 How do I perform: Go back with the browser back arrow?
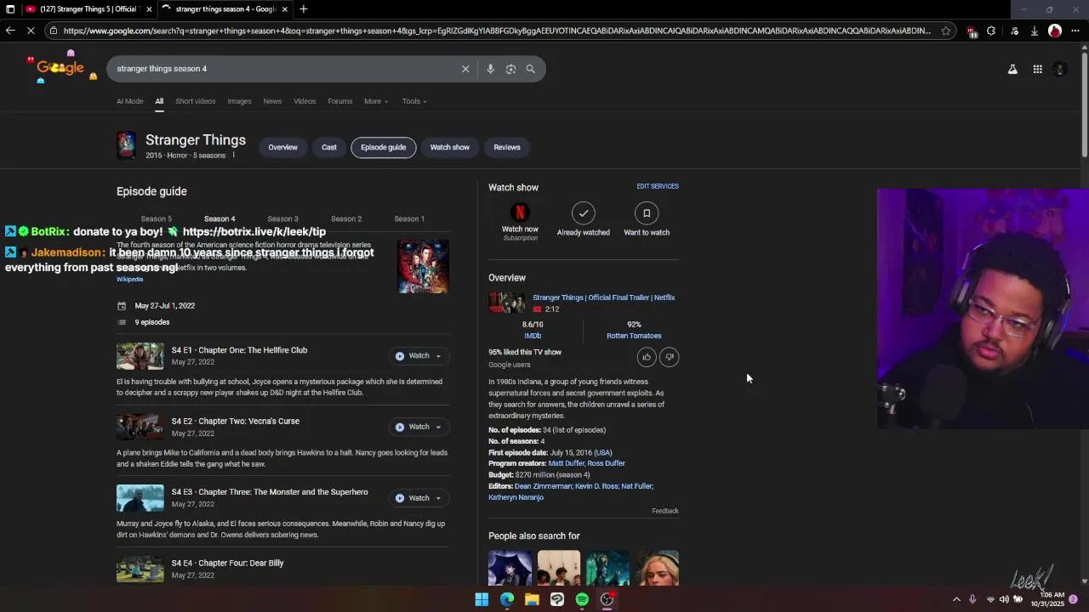coord(10,31)
